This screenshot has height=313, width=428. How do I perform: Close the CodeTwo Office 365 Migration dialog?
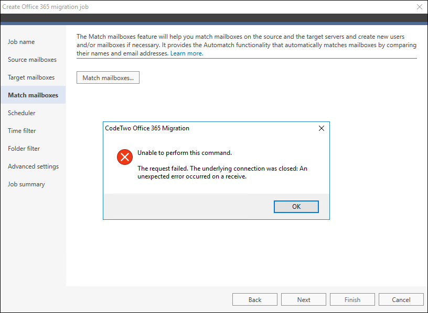(322, 128)
